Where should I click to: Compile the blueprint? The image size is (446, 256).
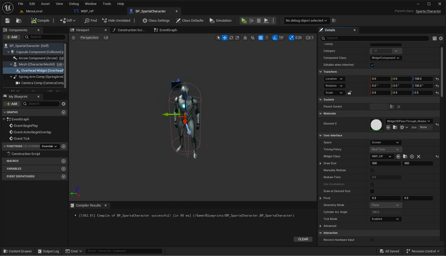40,21
